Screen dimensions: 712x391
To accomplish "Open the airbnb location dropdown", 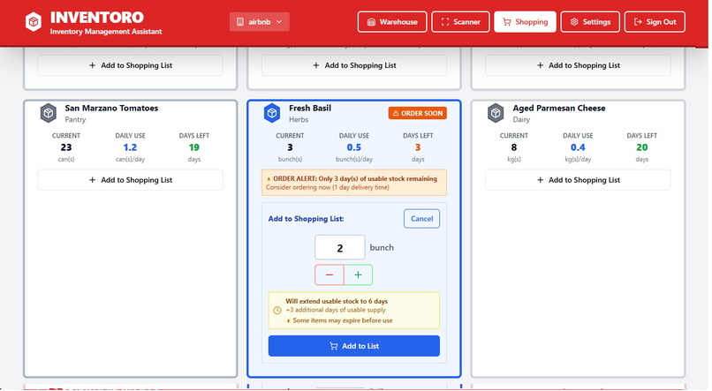I will coord(260,22).
